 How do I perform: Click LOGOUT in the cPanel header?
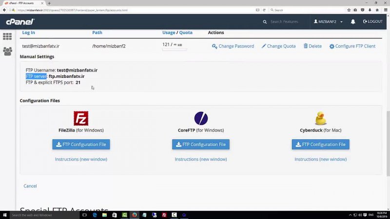tap(372, 22)
